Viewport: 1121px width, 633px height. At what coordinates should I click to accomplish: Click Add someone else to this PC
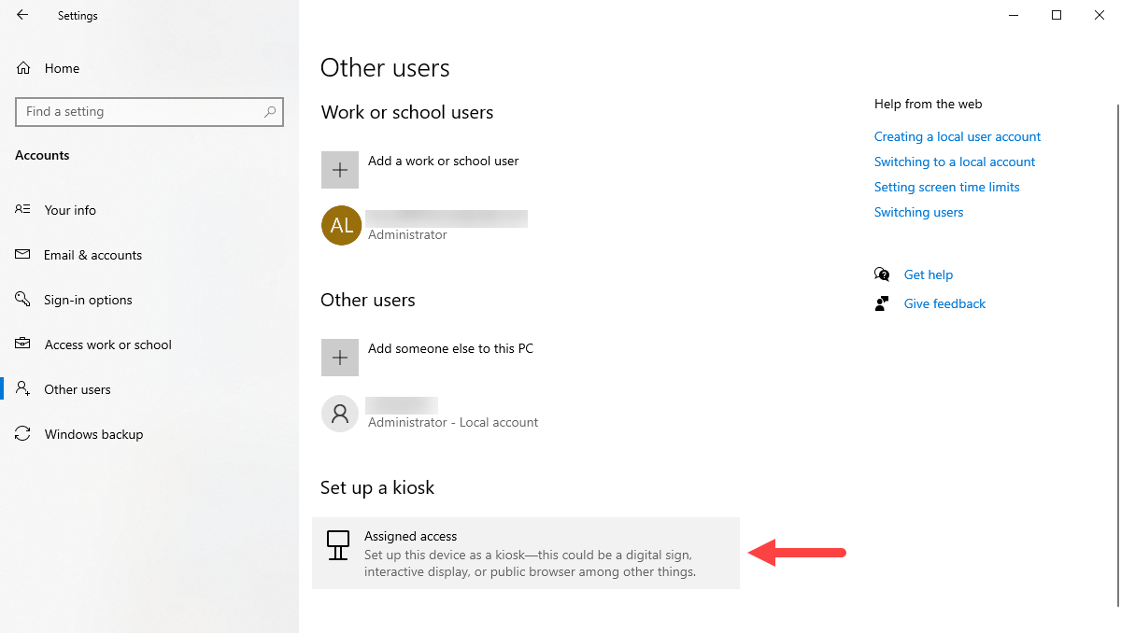(x=450, y=348)
